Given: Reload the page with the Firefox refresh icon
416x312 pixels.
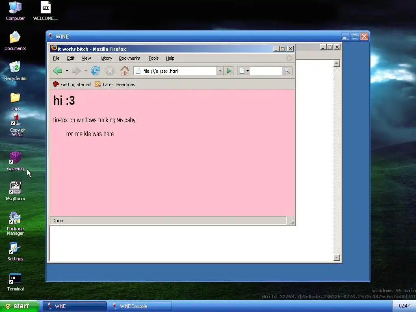Looking at the screenshot, I should pyautogui.click(x=95, y=71).
